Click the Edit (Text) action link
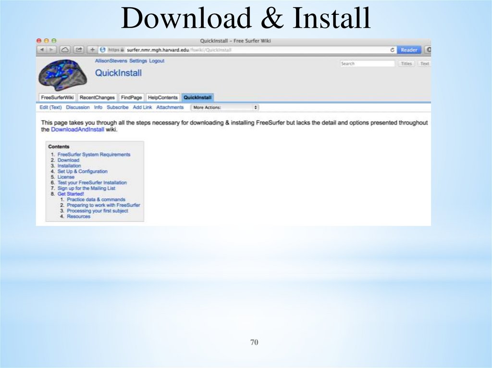 (50, 107)
